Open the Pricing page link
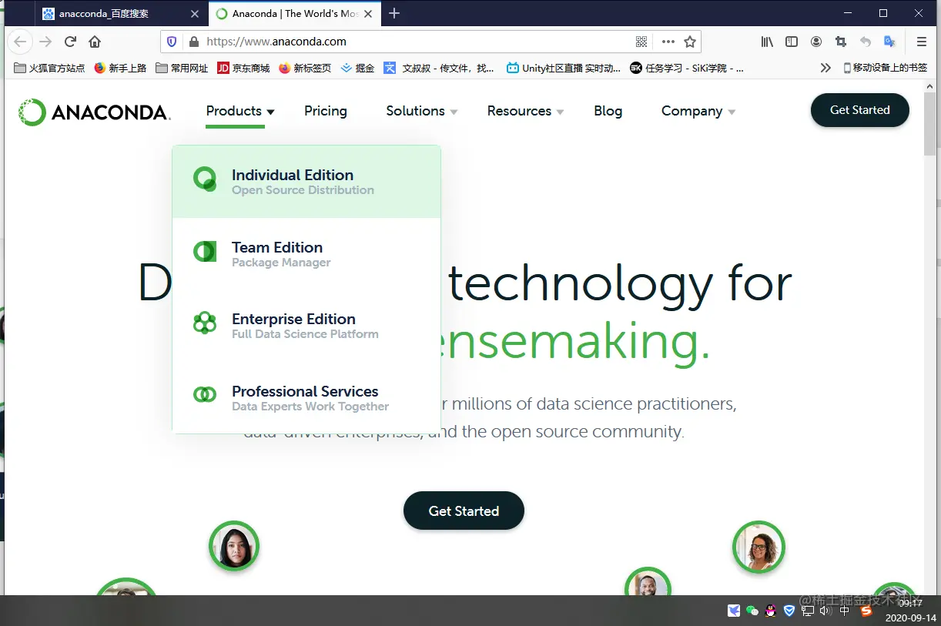 click(x=326, y=111)
